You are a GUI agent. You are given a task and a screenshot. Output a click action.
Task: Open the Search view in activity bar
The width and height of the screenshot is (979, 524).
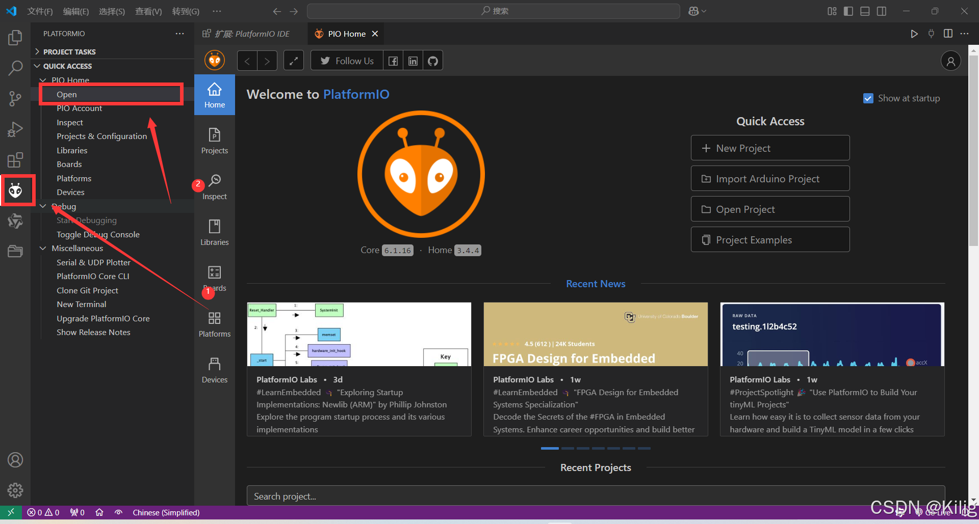pos(15,68)
